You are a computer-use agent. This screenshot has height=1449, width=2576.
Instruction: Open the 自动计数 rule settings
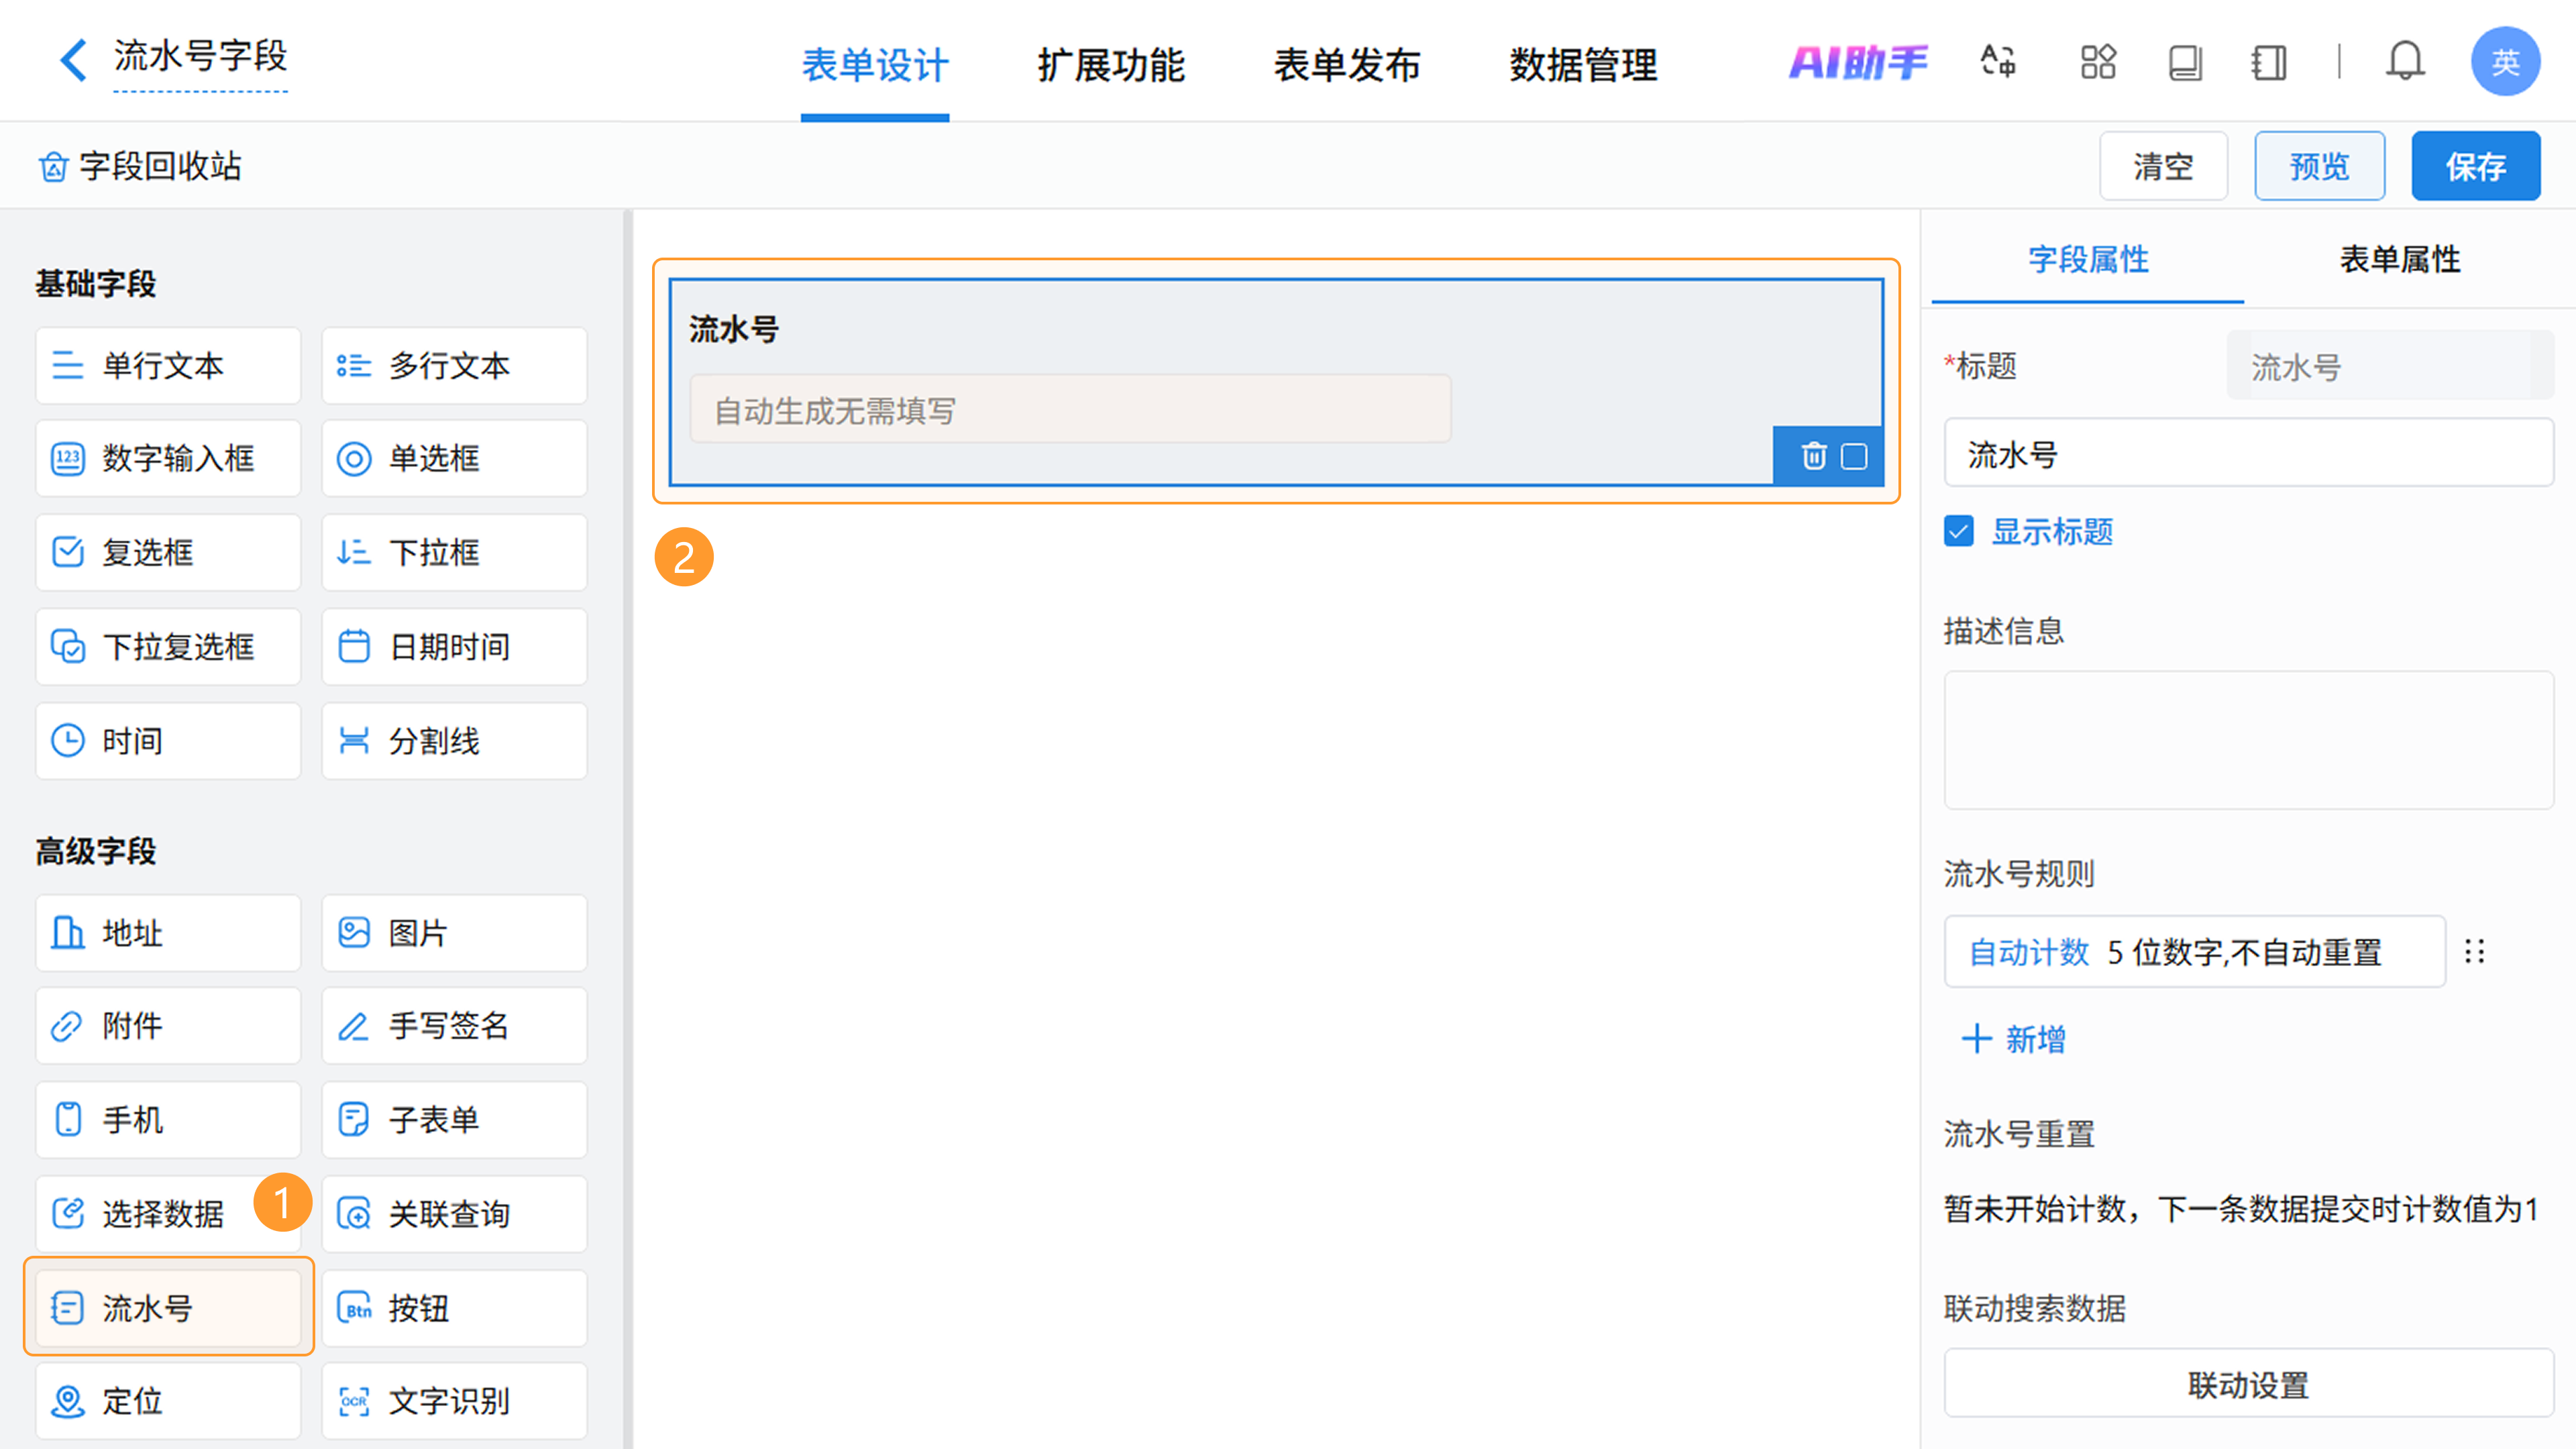(x=2194, y=951)
